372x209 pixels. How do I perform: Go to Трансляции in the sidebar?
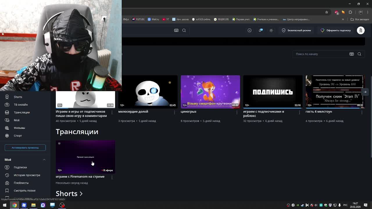click(x=22, y=112)
